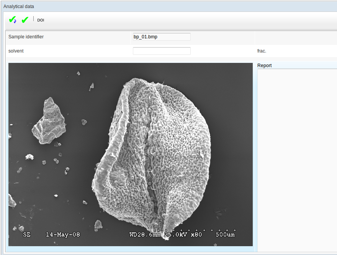Click the Analytical data panel title
The height and width of the screenshot is (255, 337).
pos(19,6)
